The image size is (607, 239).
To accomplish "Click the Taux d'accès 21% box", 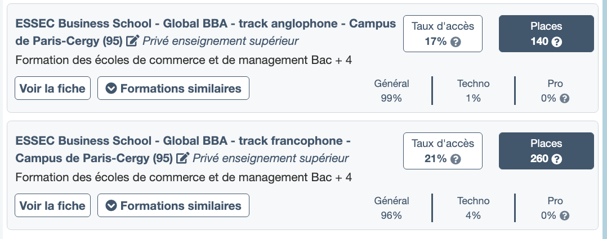I will [443, 151].
